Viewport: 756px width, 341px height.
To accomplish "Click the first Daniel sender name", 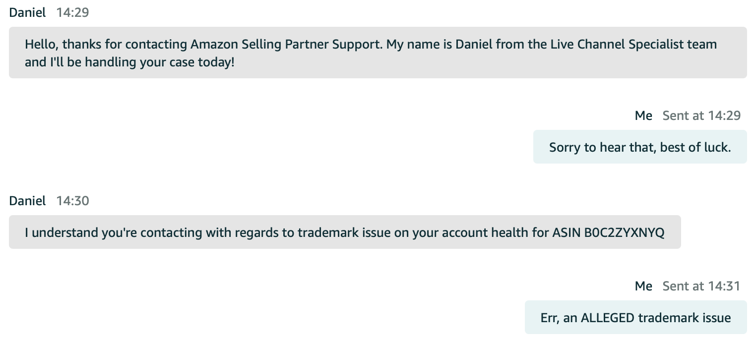I will click(27, 13).
